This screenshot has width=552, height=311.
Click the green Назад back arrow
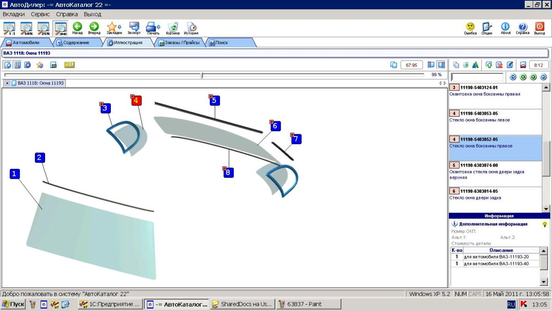(77, 28)
